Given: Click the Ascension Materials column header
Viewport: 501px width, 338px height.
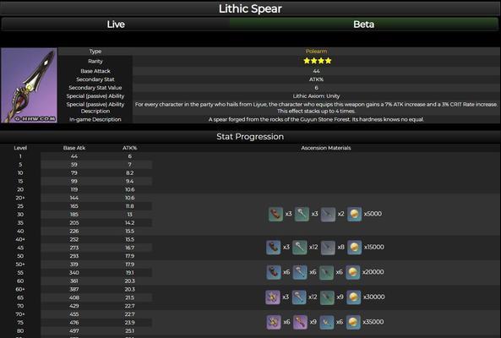Looking at the screenshot, I should point(326,148).
